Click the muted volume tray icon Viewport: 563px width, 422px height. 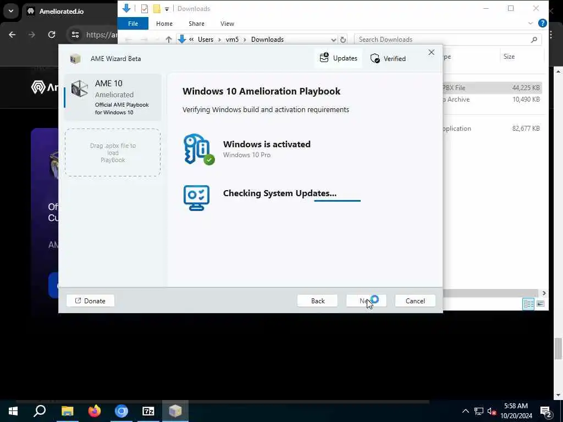click(492, 411)
